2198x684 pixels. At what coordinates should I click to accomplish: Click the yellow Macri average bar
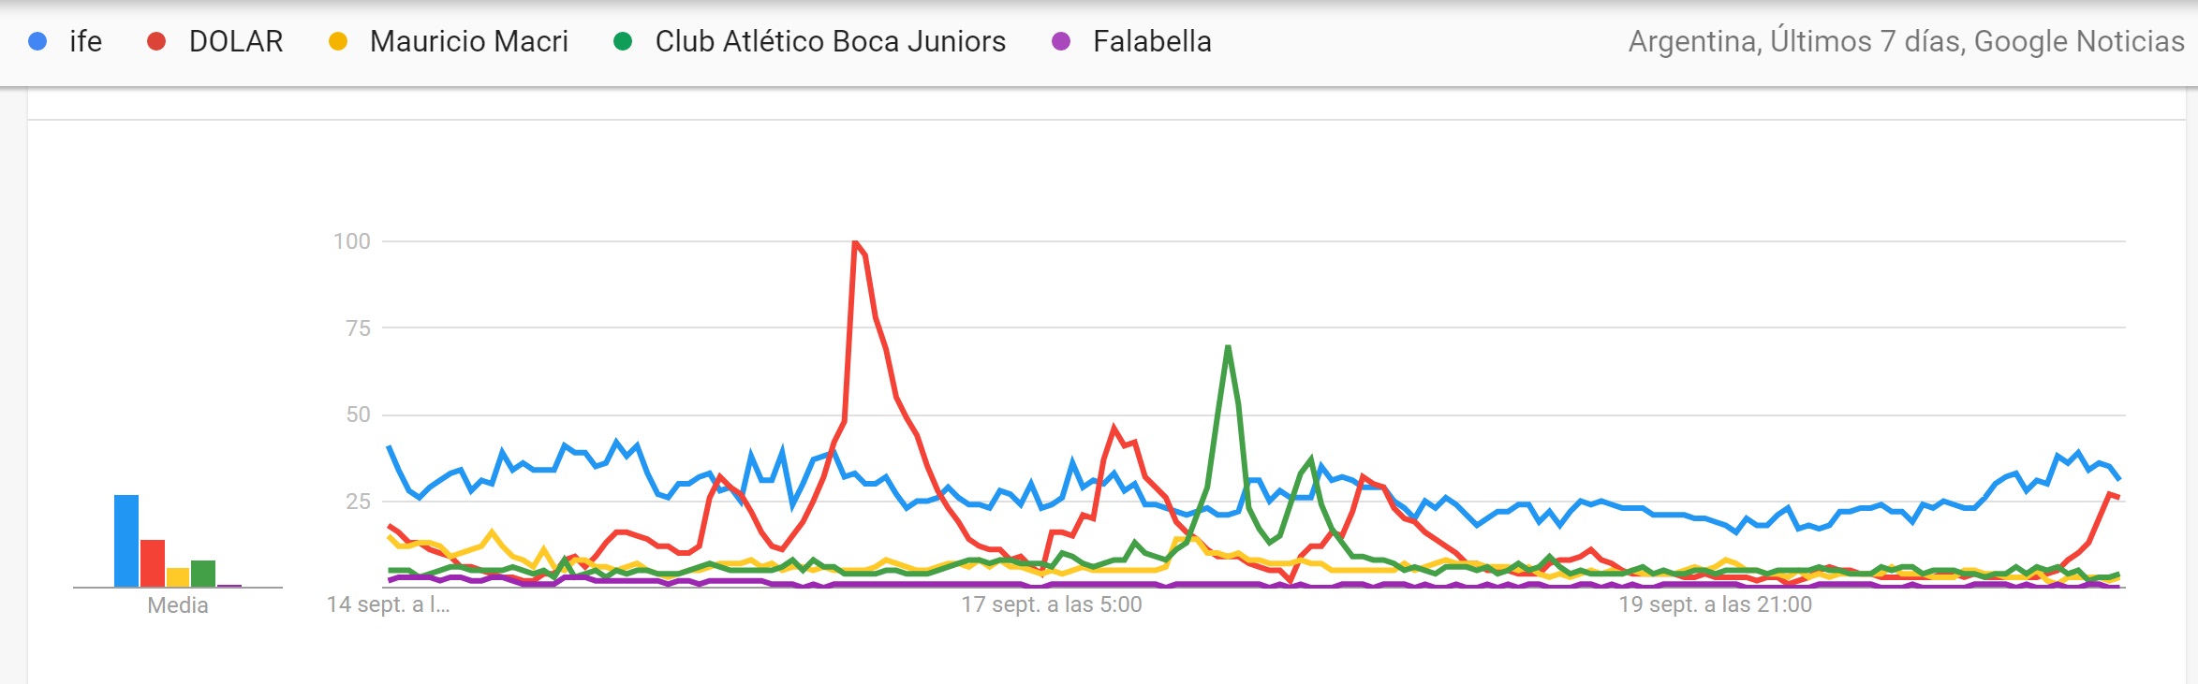click(x=178, y=577)
